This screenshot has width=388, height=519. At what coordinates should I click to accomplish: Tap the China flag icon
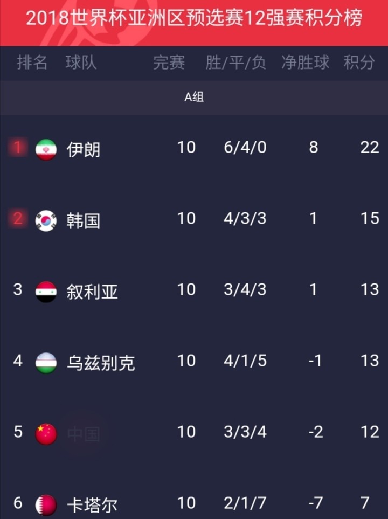tap(46, 434)
